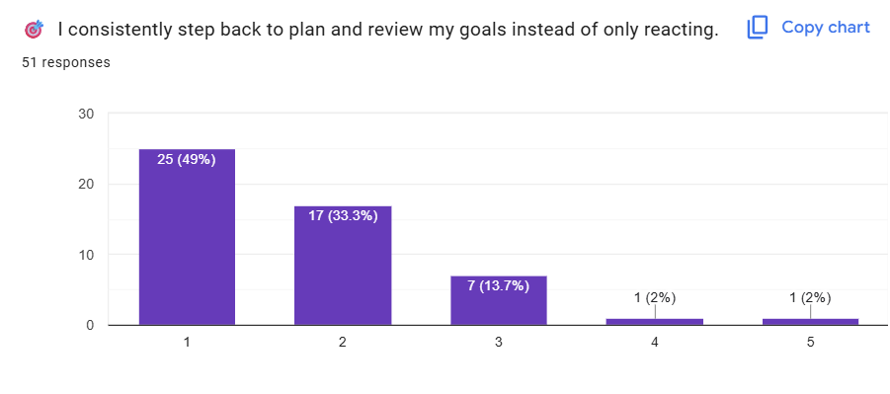Click y-axis value 10

tap(86, 255)
